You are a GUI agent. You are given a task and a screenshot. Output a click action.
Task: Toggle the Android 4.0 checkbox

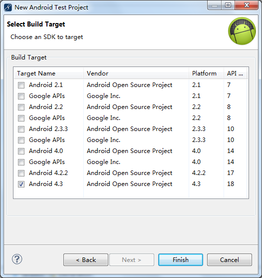(21, 151)
